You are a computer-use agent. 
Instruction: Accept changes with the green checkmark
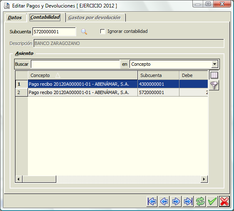(212, 201)
